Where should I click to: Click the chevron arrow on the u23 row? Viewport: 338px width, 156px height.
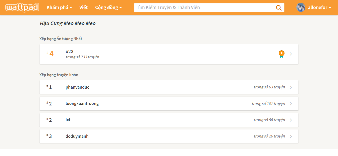(x=291, y=54)
